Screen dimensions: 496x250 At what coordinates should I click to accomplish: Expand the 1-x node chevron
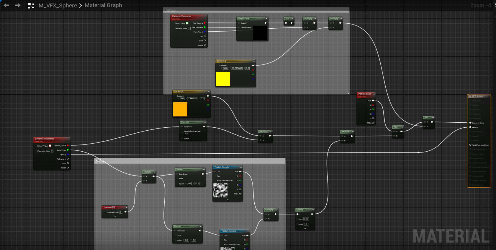[x=292, y=19]
